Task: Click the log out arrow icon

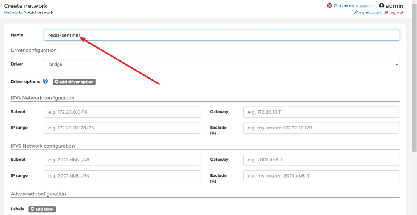Action: coord(386,12)
